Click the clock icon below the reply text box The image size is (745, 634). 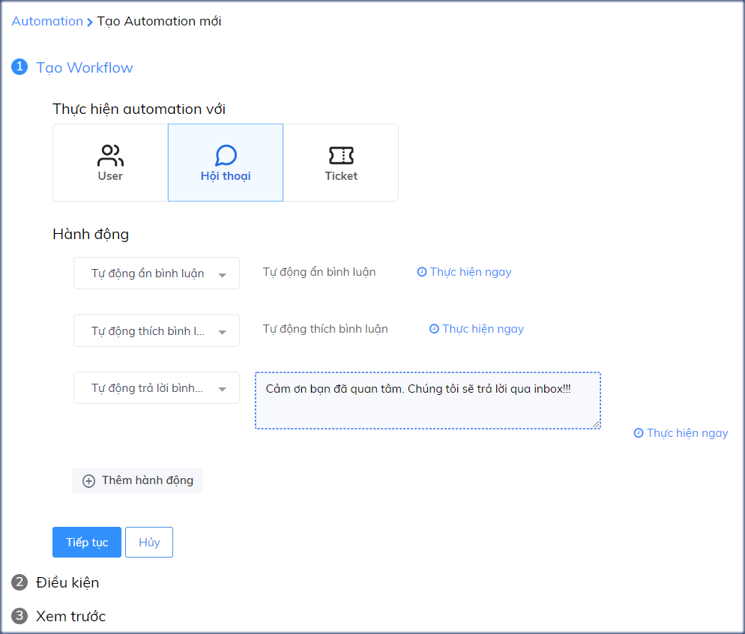pos(639,432)
